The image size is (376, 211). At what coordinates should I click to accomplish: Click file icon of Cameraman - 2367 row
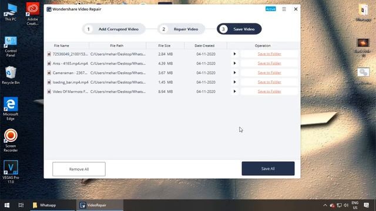click(49, 73)
